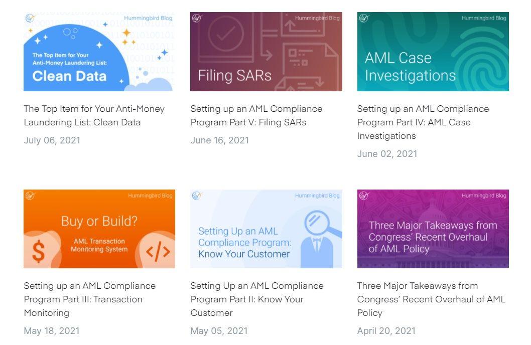The width and height of the screenshot is (531, 345).
Task: Click hummingbird logo on Three Major Takeaways thumbnail
Action: (x=364, y=195)
